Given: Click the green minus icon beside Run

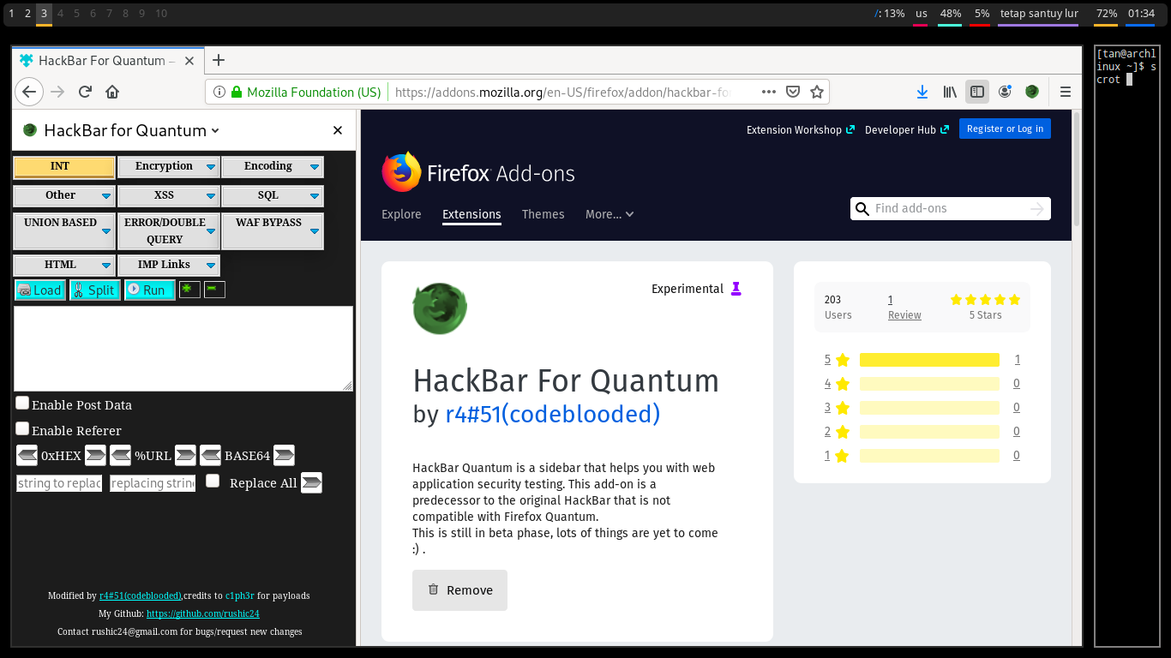Looking at the screenshot, I should 214,290.
